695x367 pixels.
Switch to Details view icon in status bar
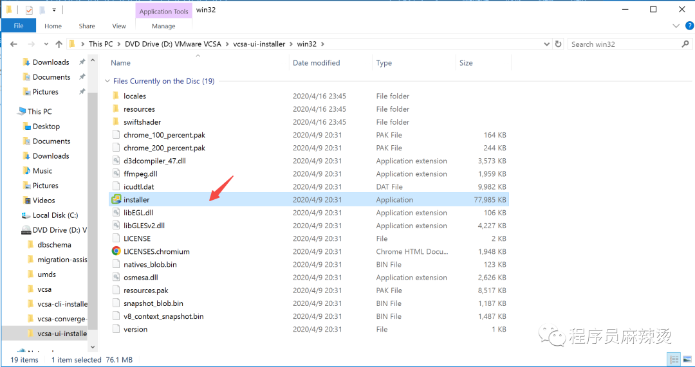674,359
